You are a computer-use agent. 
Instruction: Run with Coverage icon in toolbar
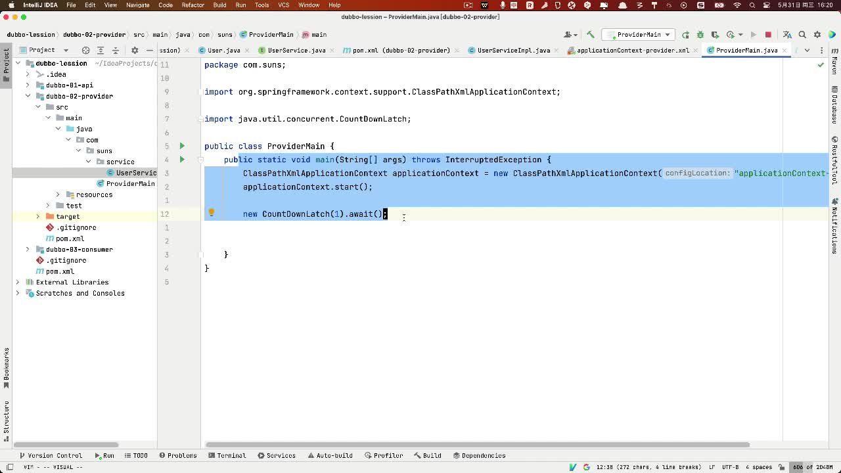714,35
